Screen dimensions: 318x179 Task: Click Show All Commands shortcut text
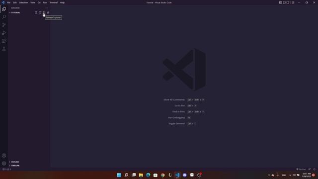(x=174, y=100)
